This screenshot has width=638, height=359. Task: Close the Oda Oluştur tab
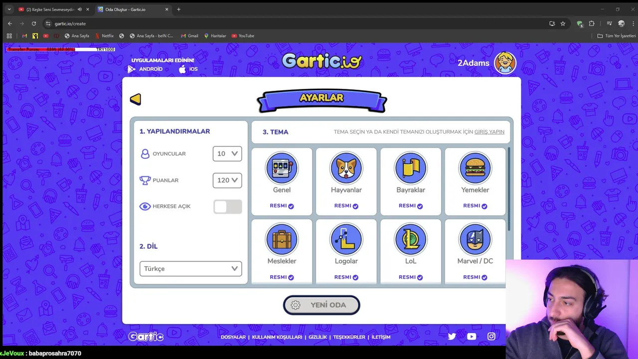166,9
